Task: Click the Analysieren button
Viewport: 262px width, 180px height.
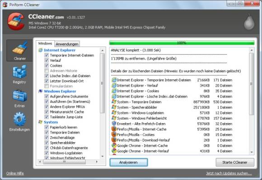Action: 128,162
